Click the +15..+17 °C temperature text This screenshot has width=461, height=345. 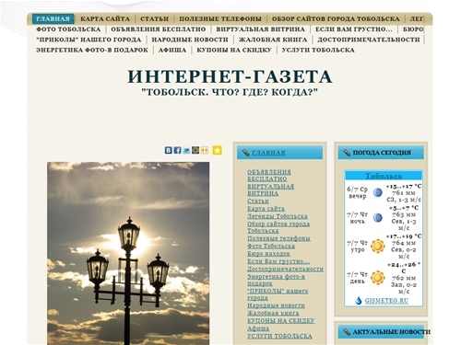point(404,187)
